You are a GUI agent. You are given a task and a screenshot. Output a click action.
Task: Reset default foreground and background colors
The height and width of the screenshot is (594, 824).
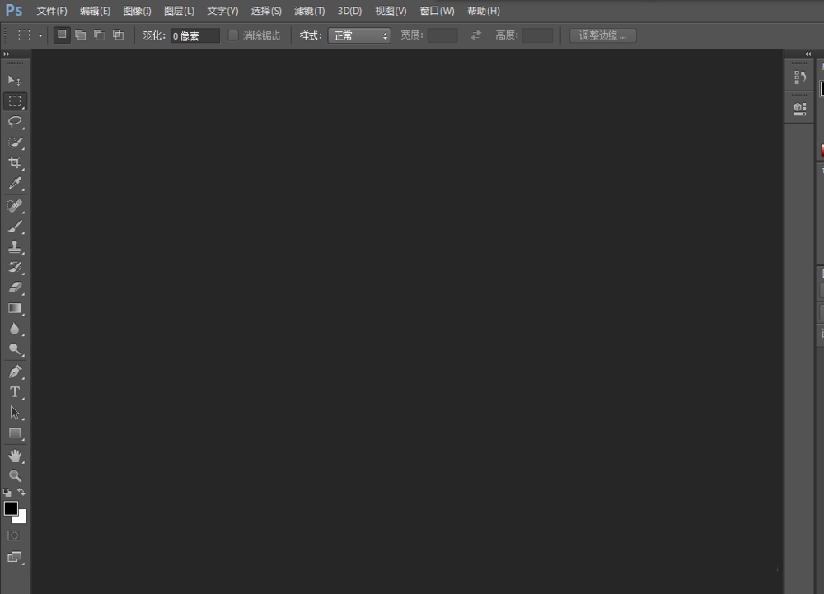(7, 493)
